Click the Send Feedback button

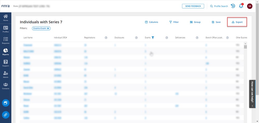coord(193,6)
